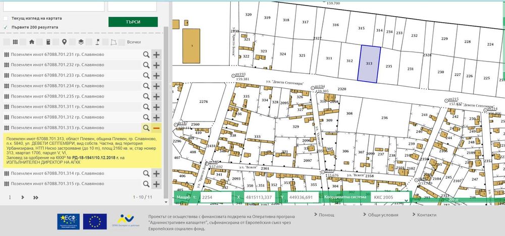
Task: Zoom to parcel 67088.701.231 with magnifier icon
Action: point(146,54)
